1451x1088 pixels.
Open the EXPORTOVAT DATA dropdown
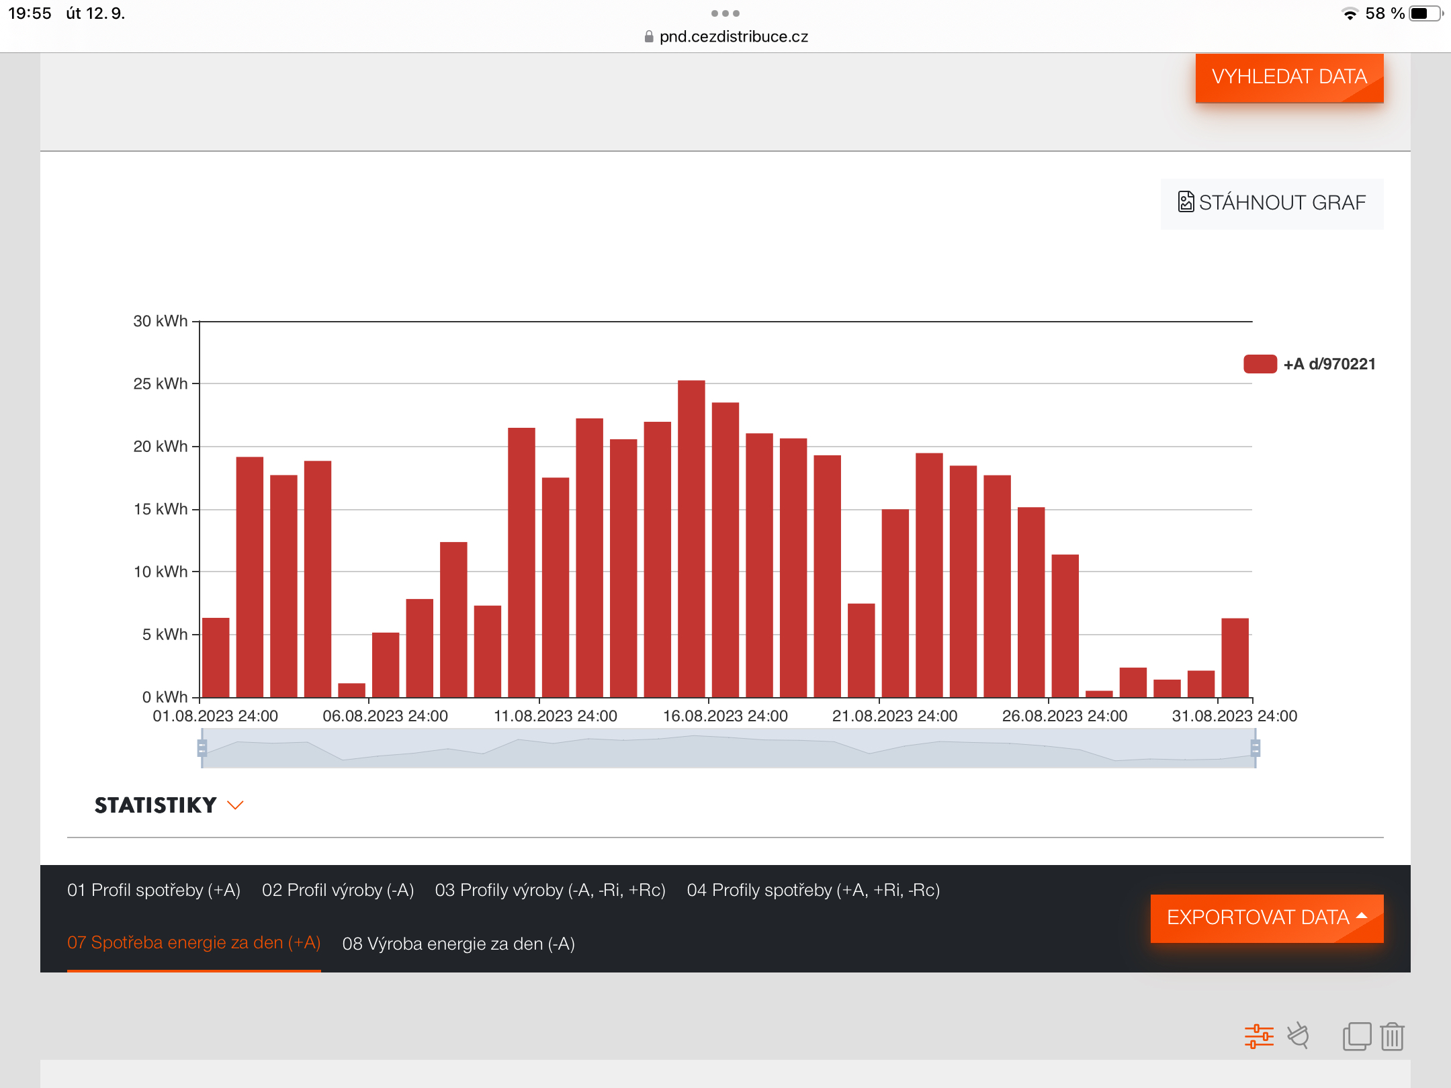pyautogui.click(x=1267, y=917)
